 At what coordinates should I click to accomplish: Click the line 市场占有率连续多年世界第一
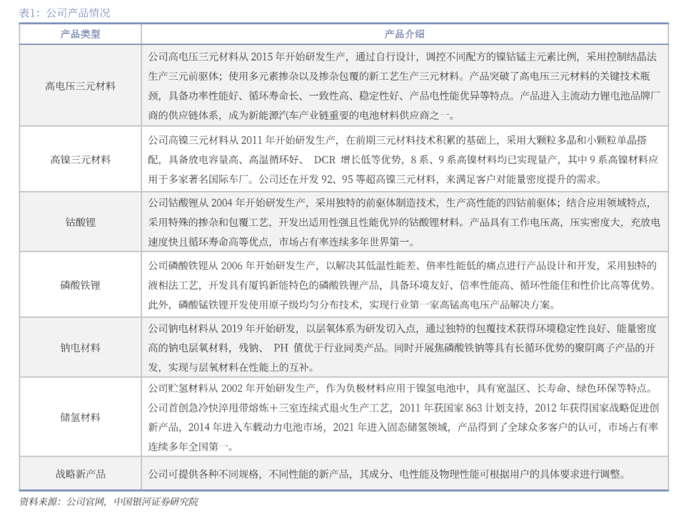347,242
